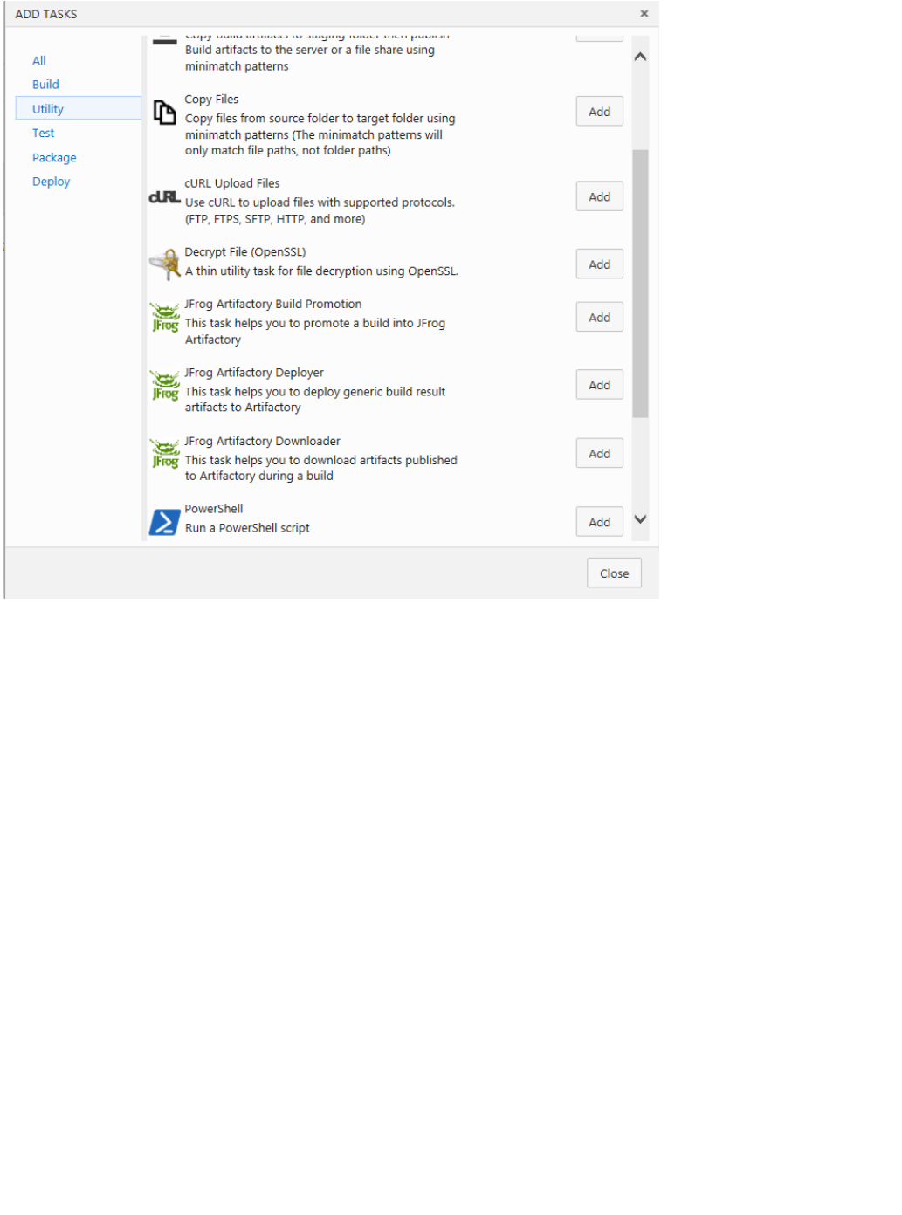
Task: Click 'Decrypt File (OpenSSL)' title text
Action: [x=245, y=251]
